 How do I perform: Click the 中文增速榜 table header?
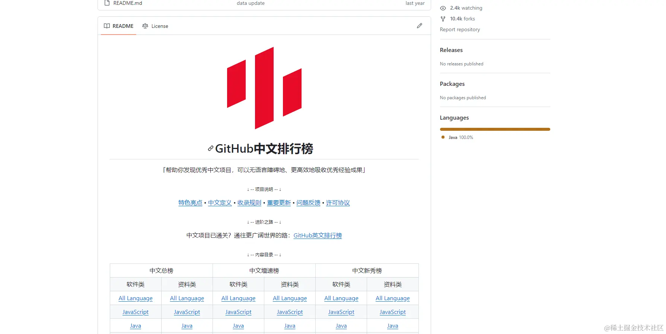[x=264, y=270]
